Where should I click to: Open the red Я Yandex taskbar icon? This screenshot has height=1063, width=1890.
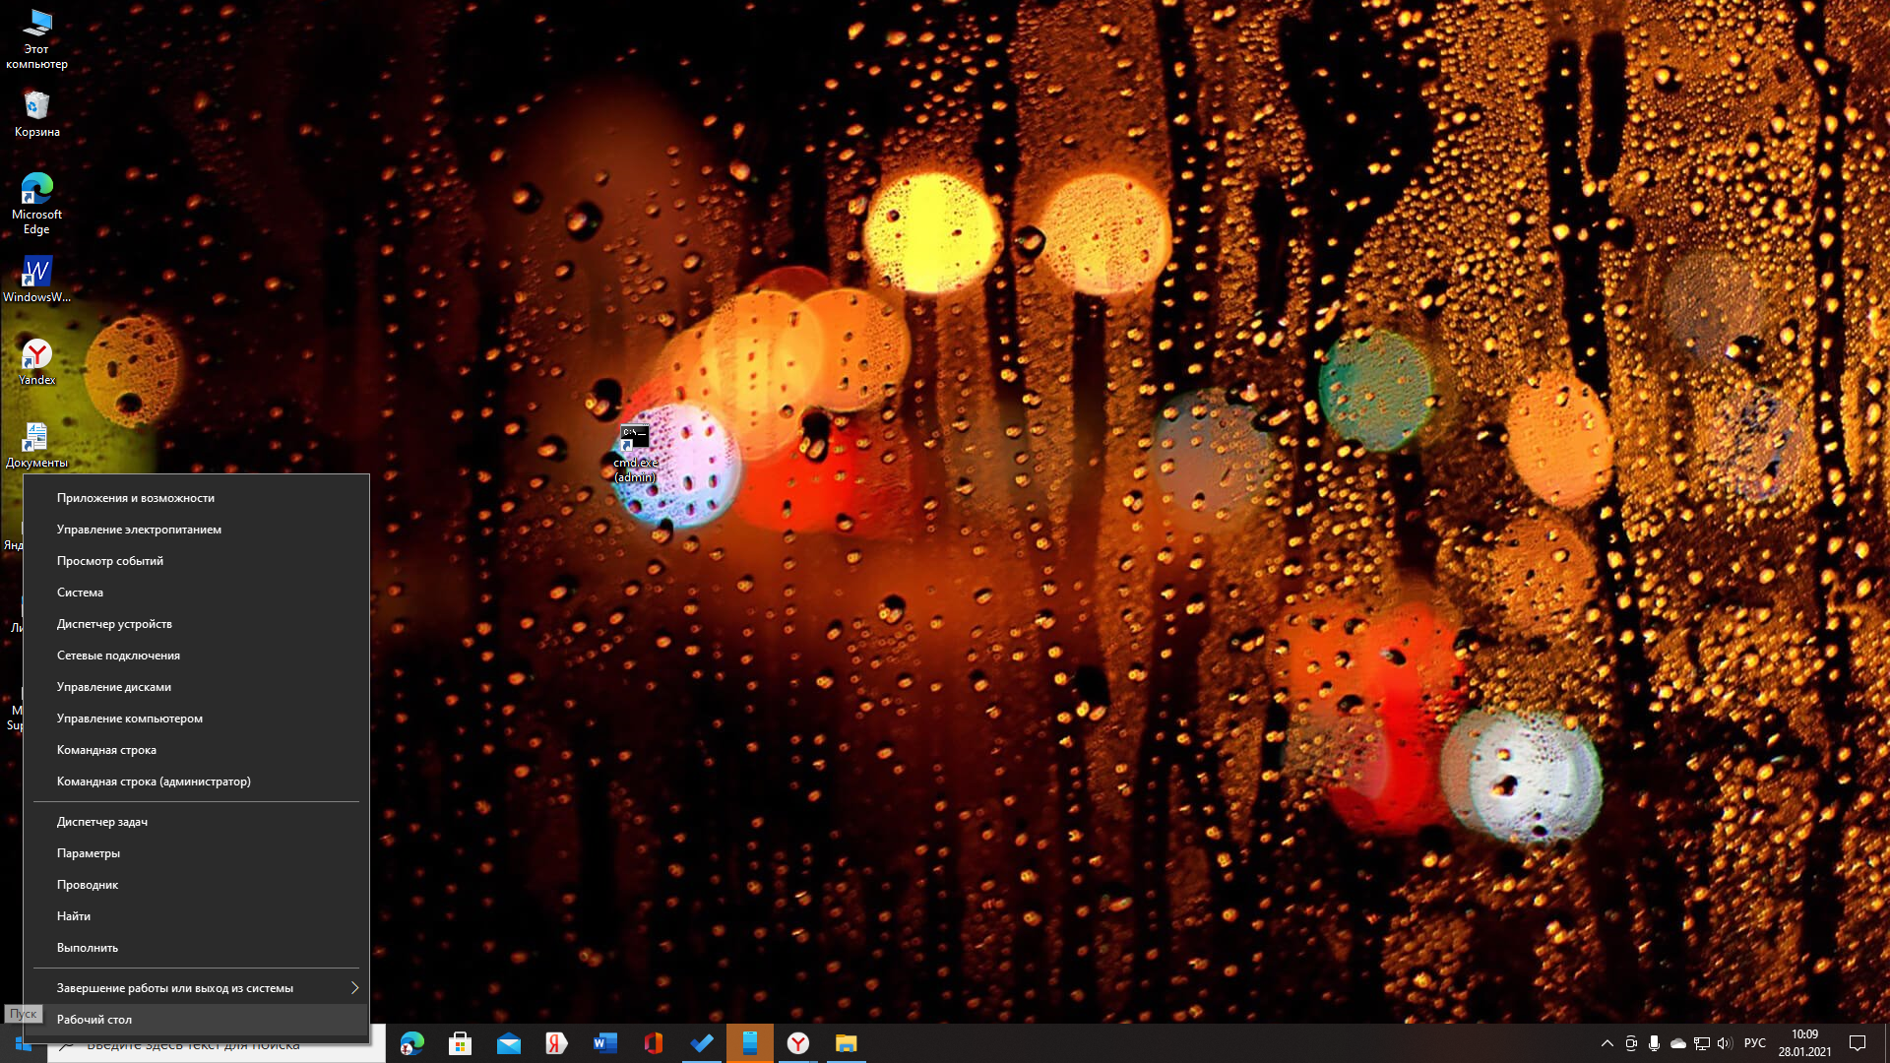pos(557,1043)
